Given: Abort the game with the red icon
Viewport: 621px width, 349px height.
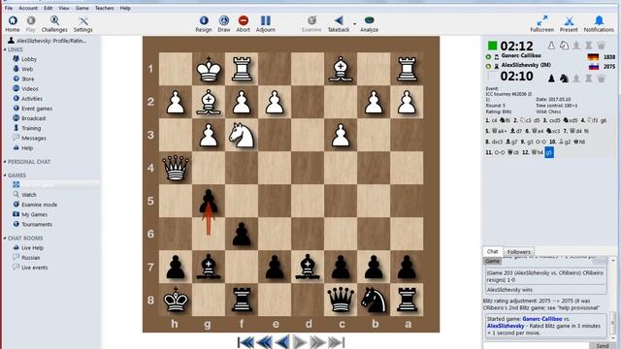Looking at the screenshot, I should (x=244, y=24).
